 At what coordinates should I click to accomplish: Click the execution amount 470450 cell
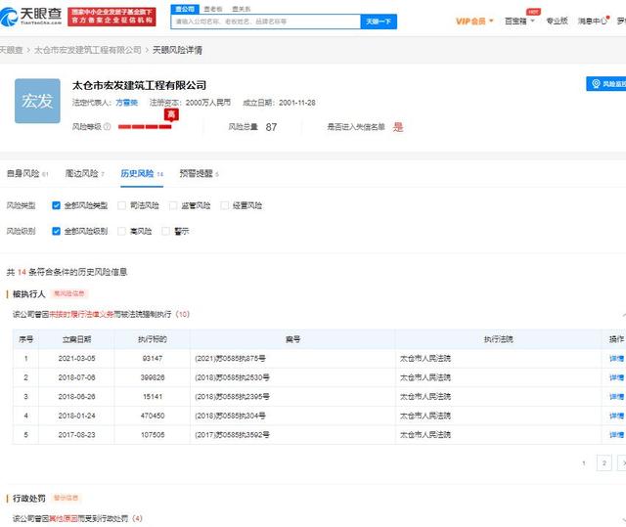click(153, 416)
